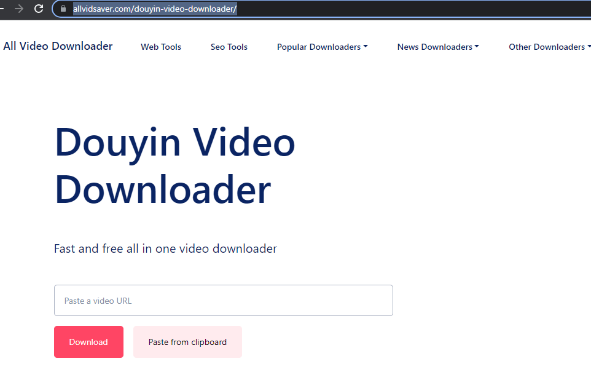
Task: Open the Seo Tools menu item
Action: 229,47
